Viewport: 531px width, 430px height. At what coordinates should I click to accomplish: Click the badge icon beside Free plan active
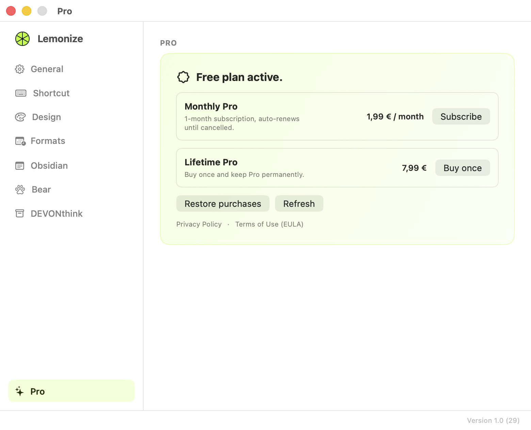pos(183,77)
